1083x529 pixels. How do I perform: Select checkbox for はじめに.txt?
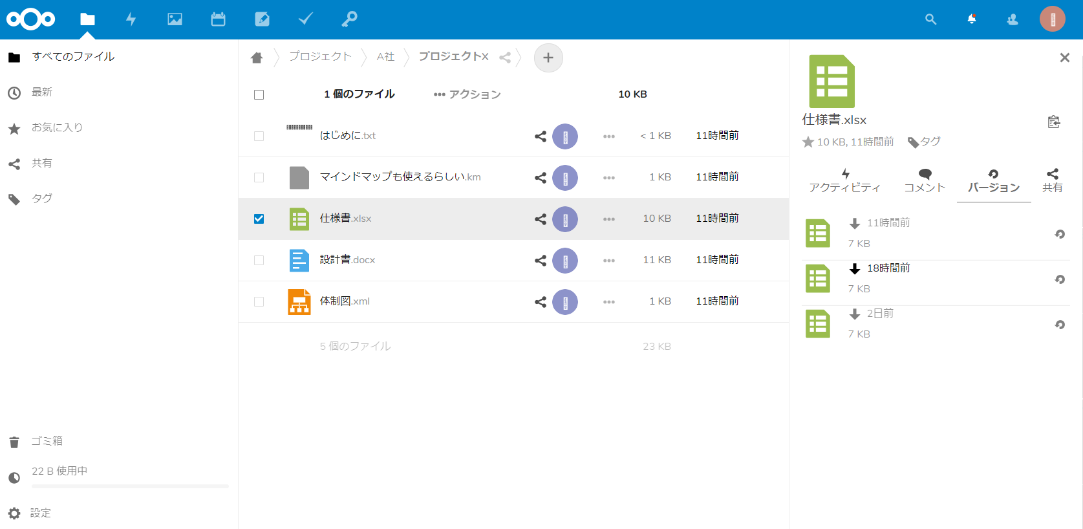[x=259, y=136]
